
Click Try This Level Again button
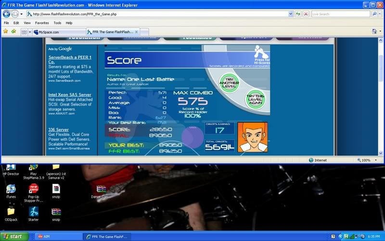[x=255, y=100]
